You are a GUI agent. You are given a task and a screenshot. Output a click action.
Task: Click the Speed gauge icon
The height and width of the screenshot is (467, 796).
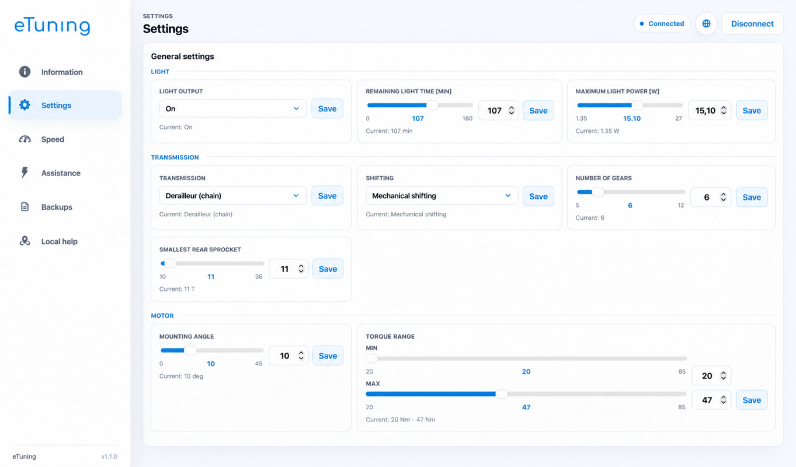click(25, 139)
